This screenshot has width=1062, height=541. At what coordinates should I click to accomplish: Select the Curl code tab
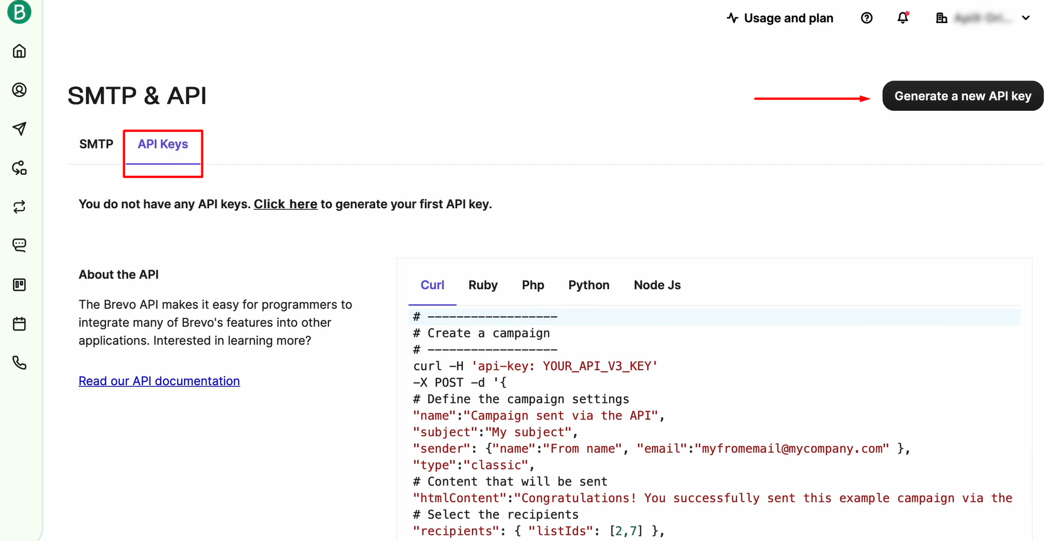tap(433, 285)
